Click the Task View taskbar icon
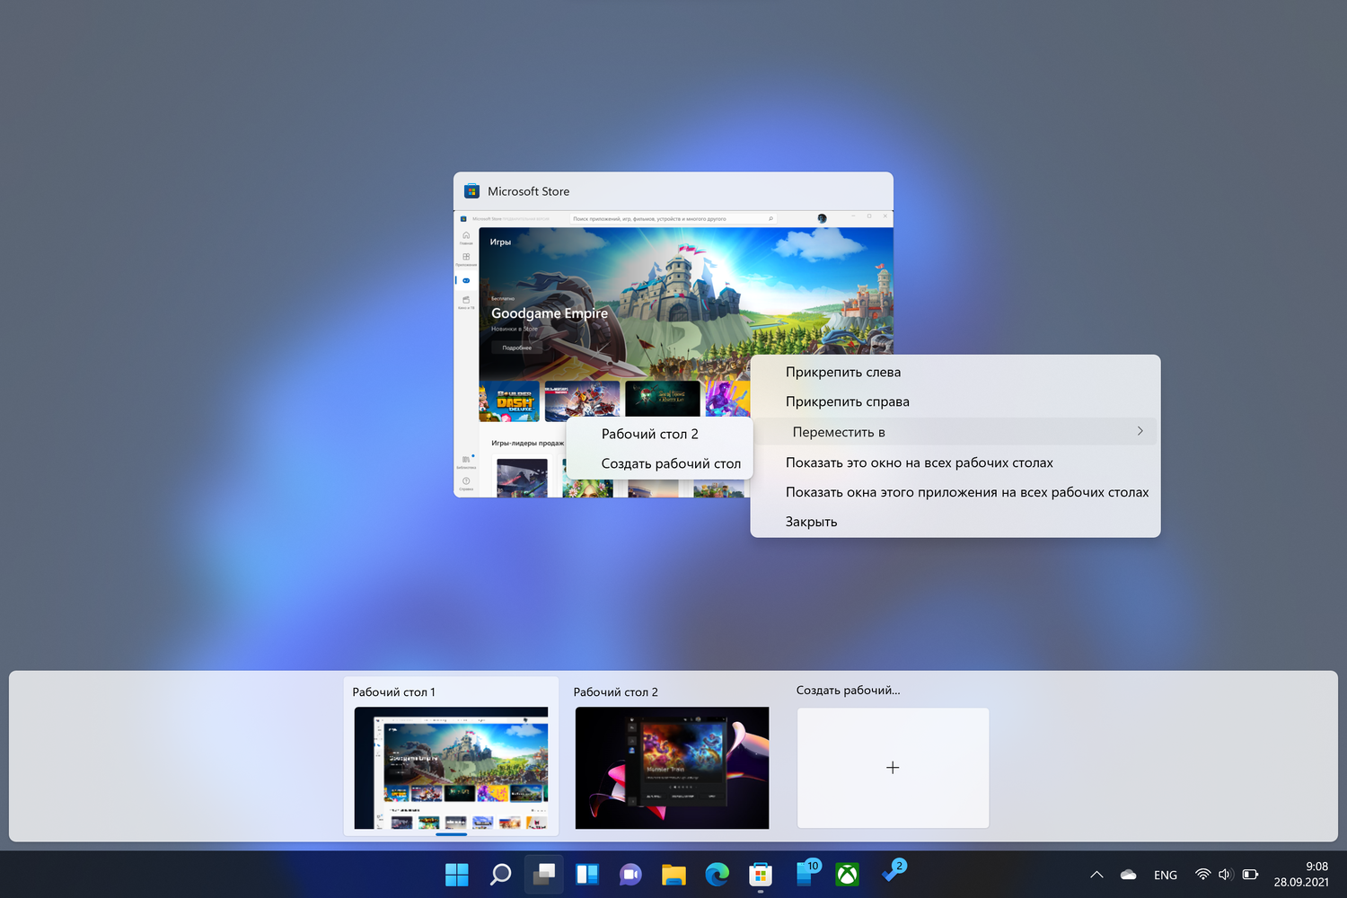1347x898 pixels. point(544,875)
